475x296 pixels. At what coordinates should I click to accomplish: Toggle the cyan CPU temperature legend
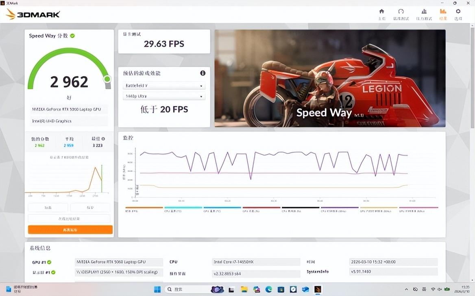coord(183,208)
